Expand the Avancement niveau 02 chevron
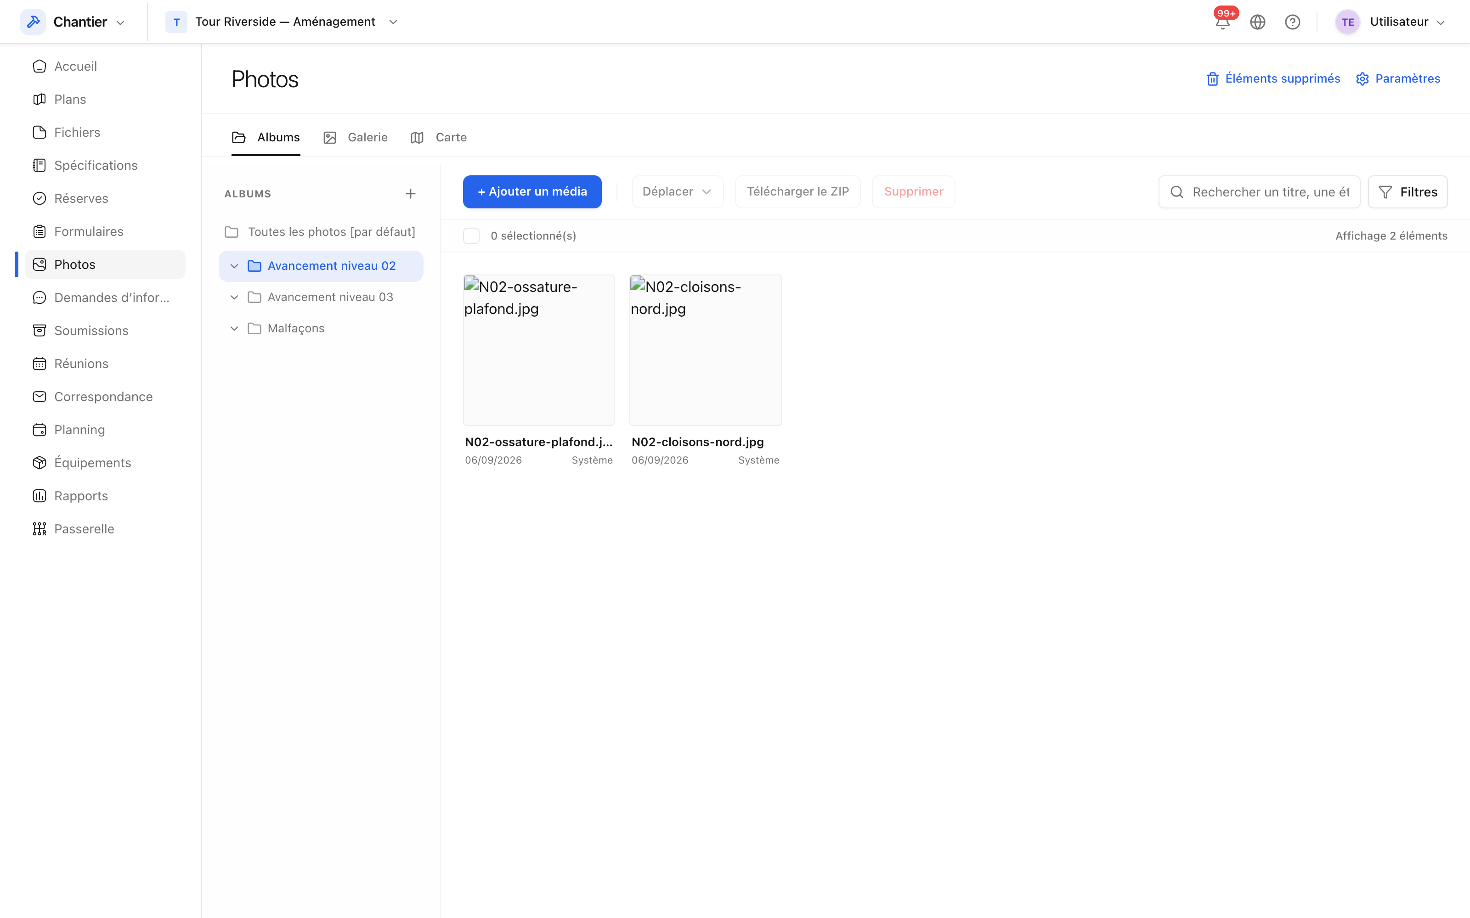 click(234, 266)
